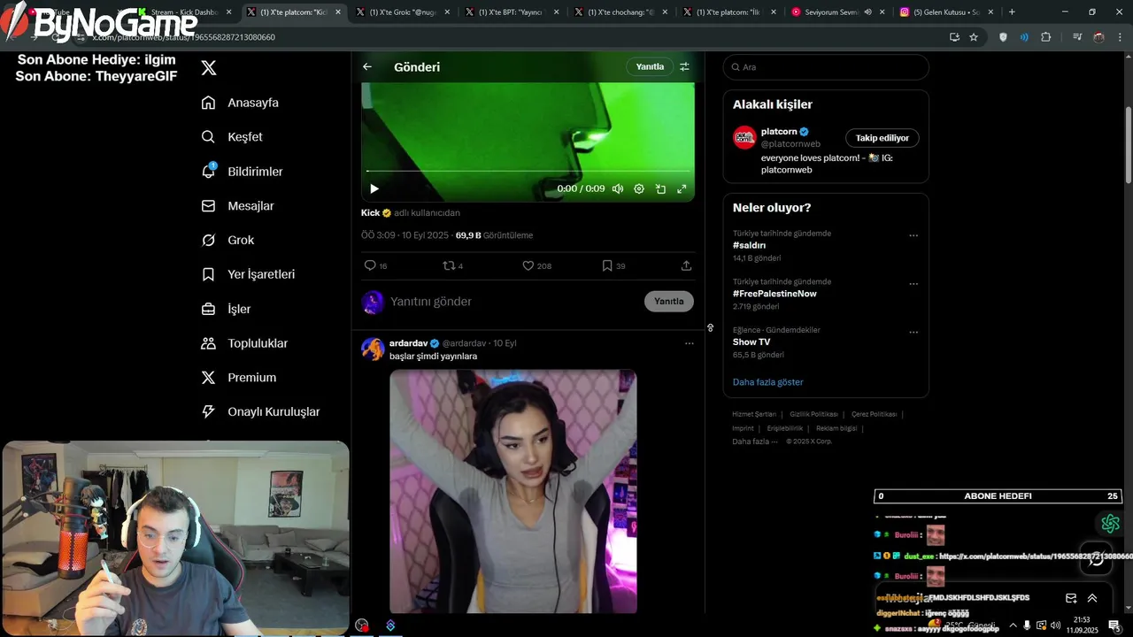This screenshot has height=637, width=1133.
Task: Click Daha fazla göster link
Action: (x=768, y=382)
